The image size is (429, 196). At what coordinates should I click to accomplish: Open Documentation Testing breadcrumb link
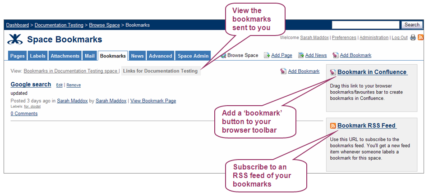coord(59,25)
